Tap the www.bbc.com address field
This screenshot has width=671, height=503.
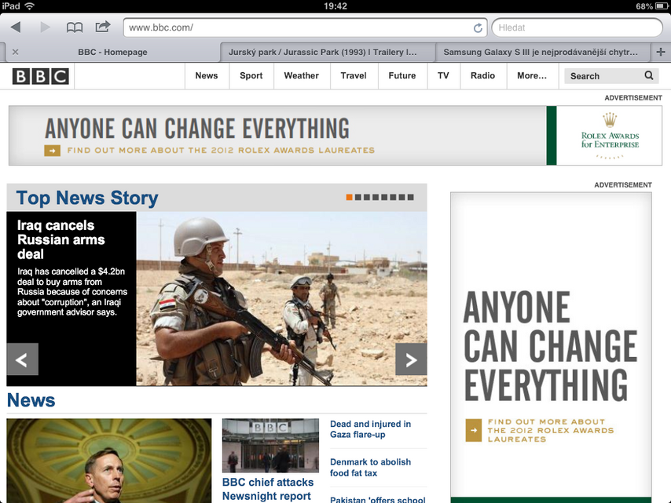(299, 28)
